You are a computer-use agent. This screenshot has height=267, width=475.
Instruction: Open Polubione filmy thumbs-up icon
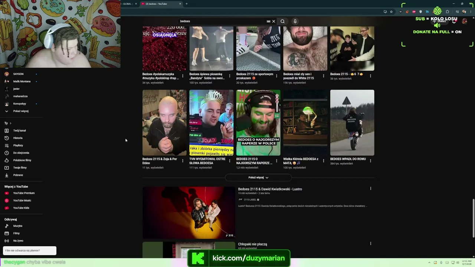[7, 160]
